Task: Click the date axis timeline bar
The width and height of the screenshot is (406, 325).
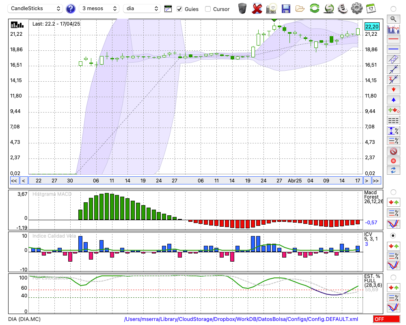Action: pyautogui.click(x=196, y=181)
